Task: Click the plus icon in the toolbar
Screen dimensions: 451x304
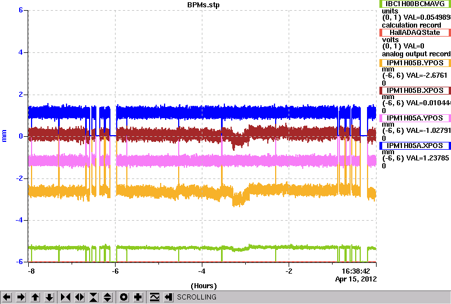Action: point(138,297)
